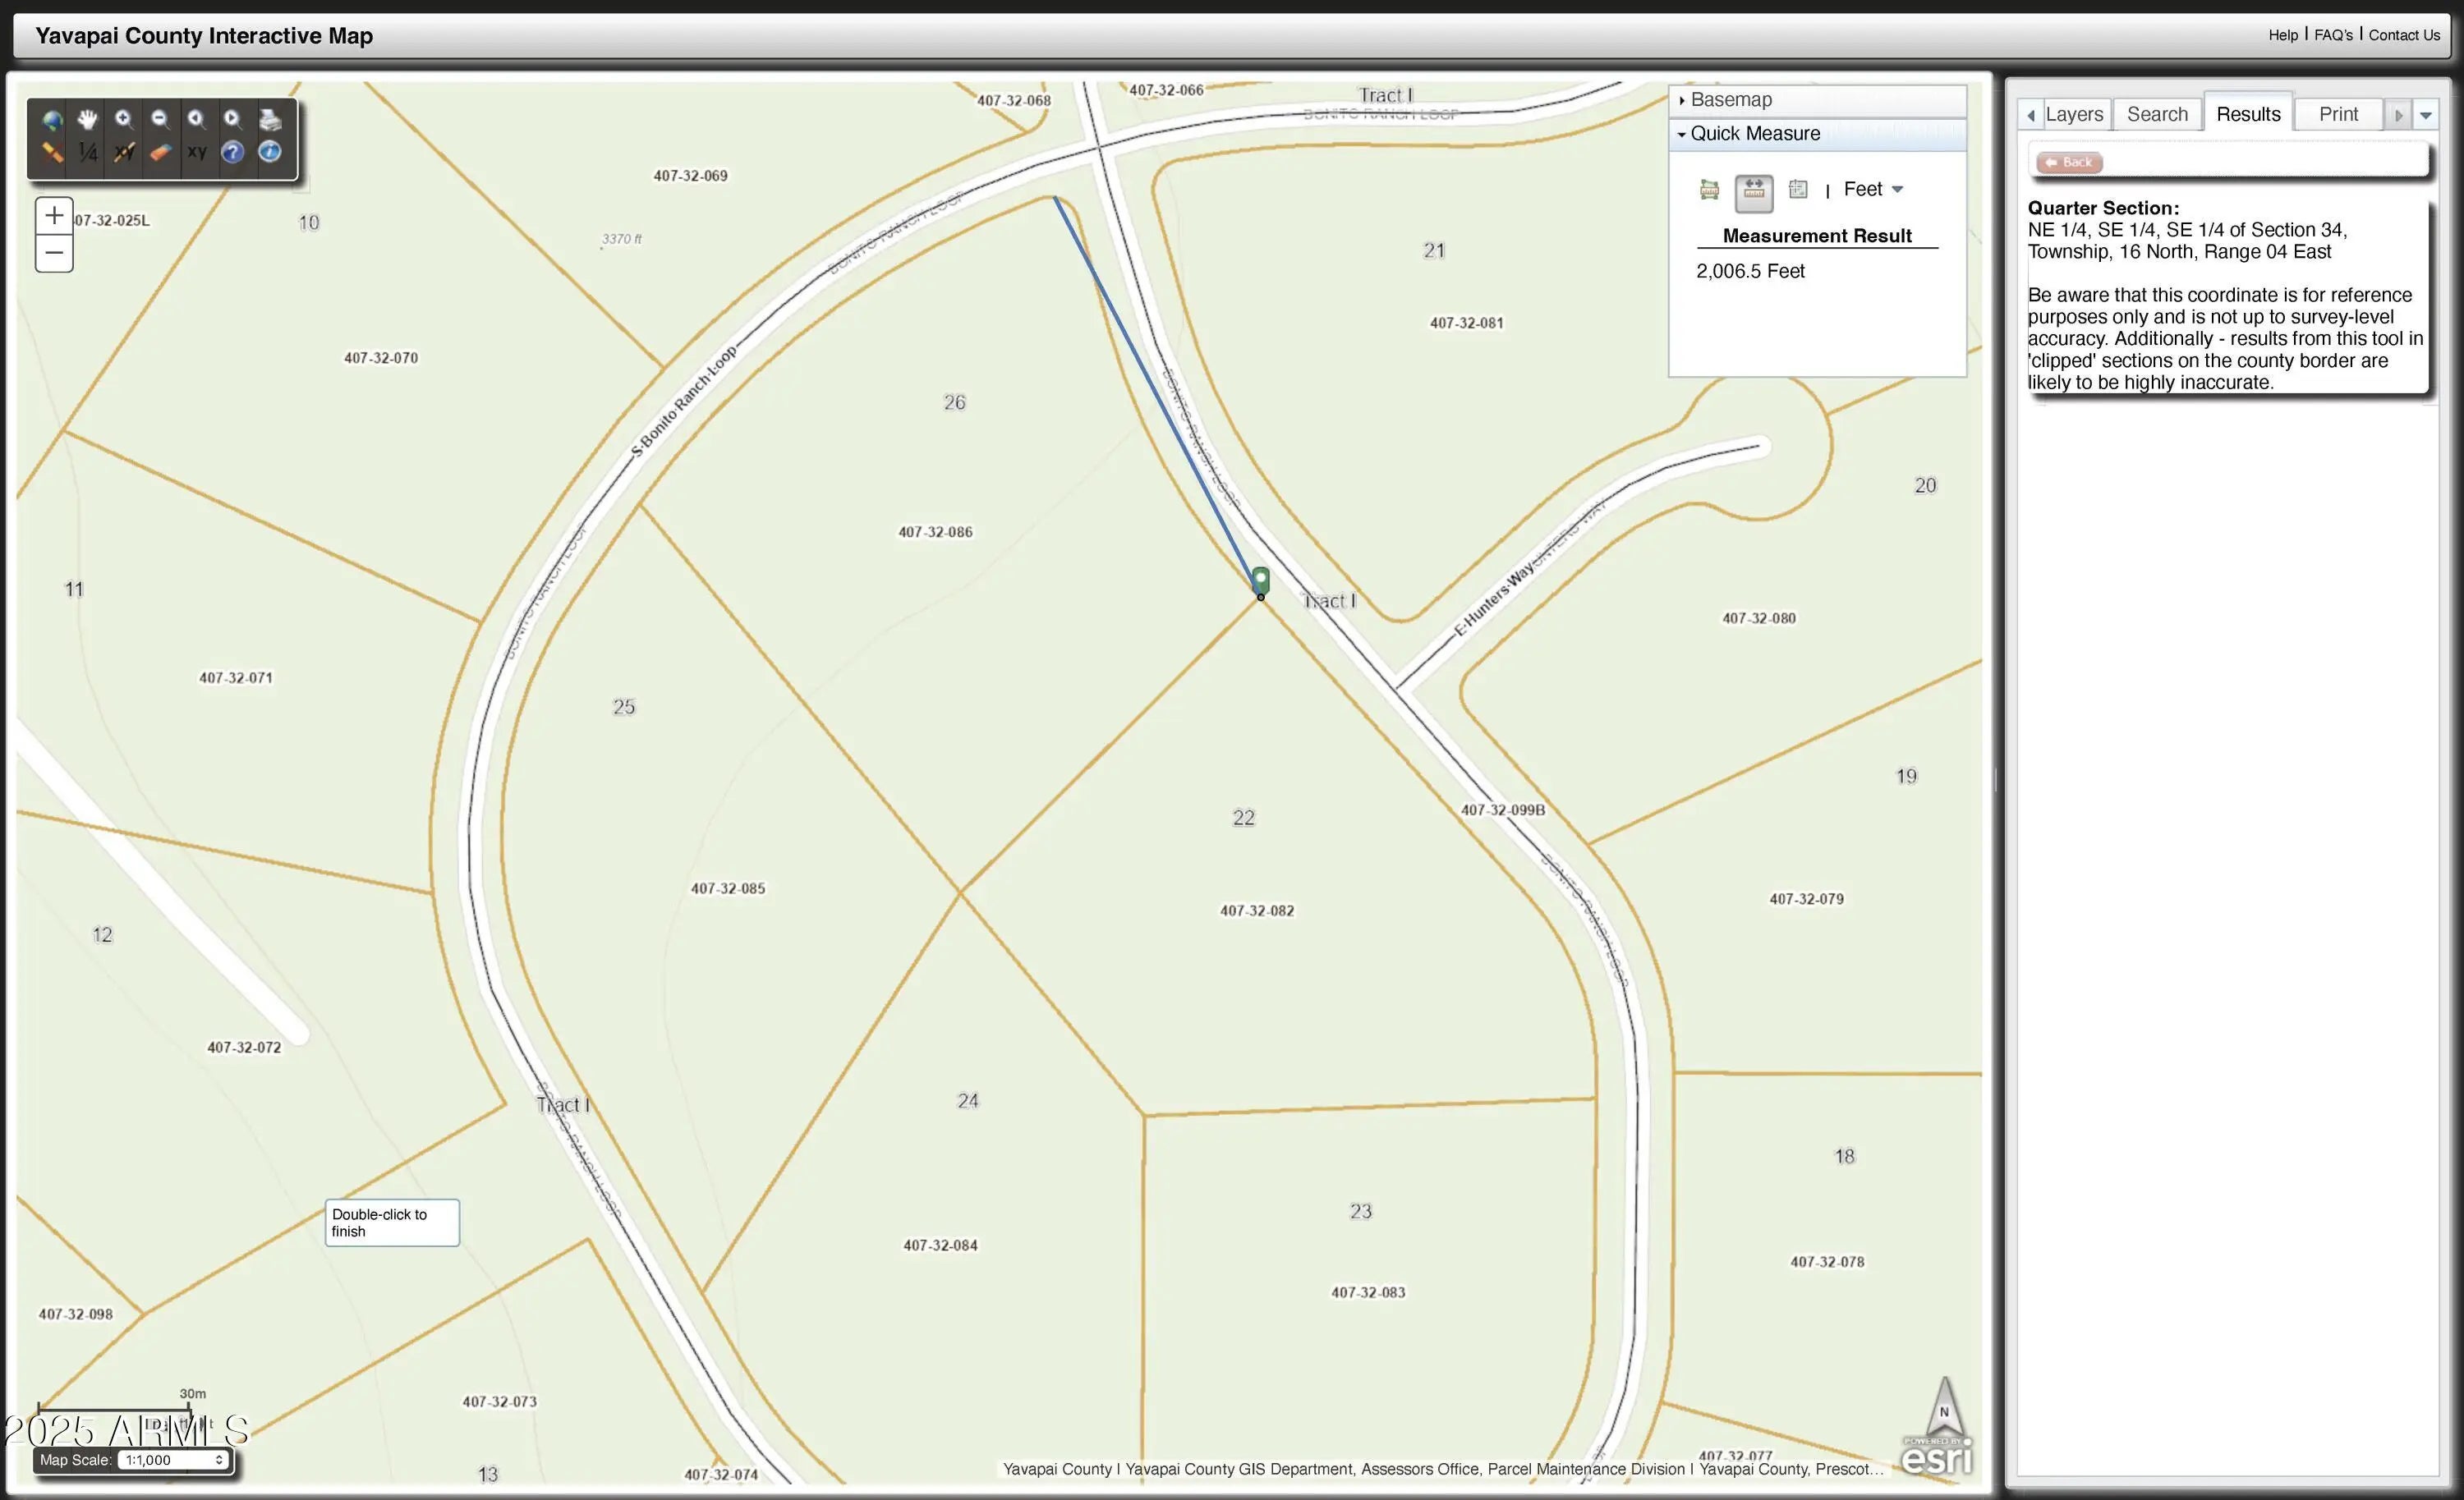Click the XY coordinate tool icon
Image resolution: width=2464 pixels, height=1500 pixels.
(x=197, y=153)
